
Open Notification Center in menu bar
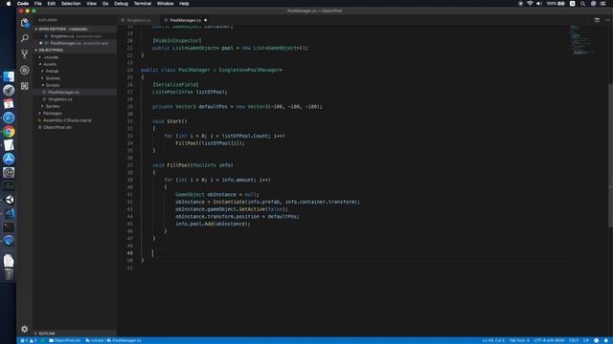(603, 4)
